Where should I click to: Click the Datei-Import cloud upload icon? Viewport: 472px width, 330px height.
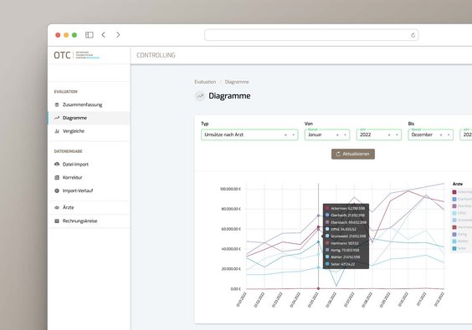[57, 164]
